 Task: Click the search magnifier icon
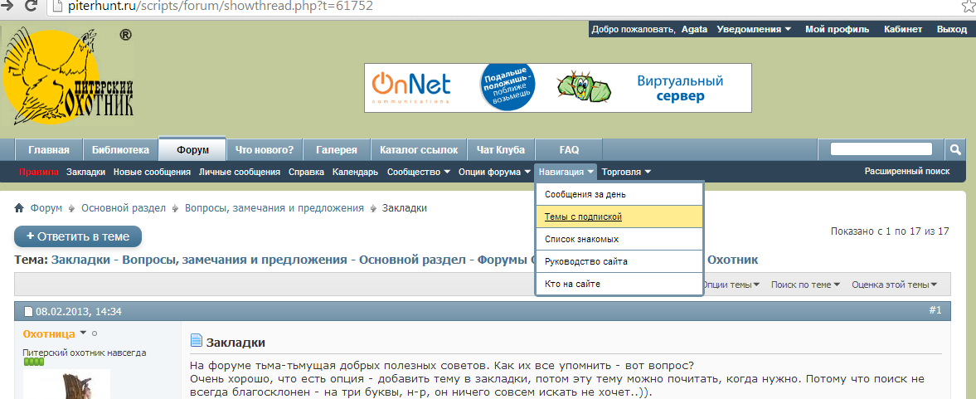(955, 149)
